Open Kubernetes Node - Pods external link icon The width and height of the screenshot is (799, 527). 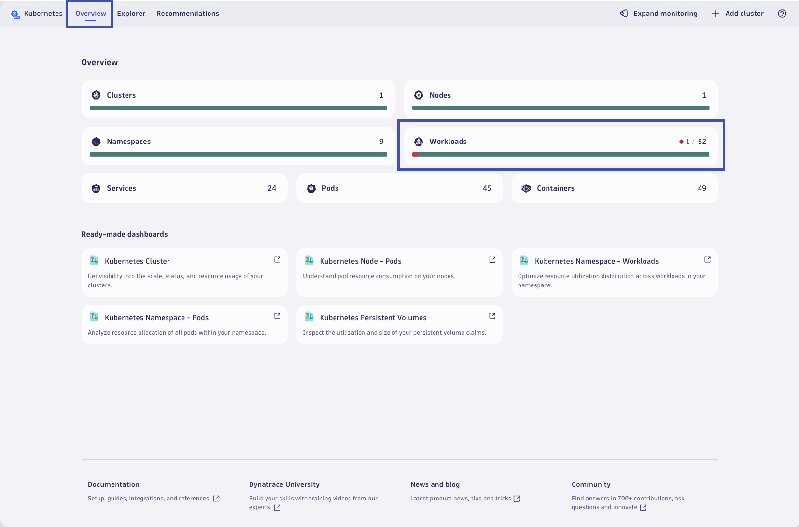(x=492, y=260)
